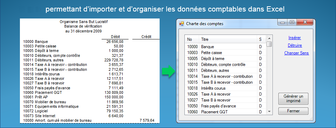
Task: Click the D sense cell for Intérêts courus
Action: point(261,88)
